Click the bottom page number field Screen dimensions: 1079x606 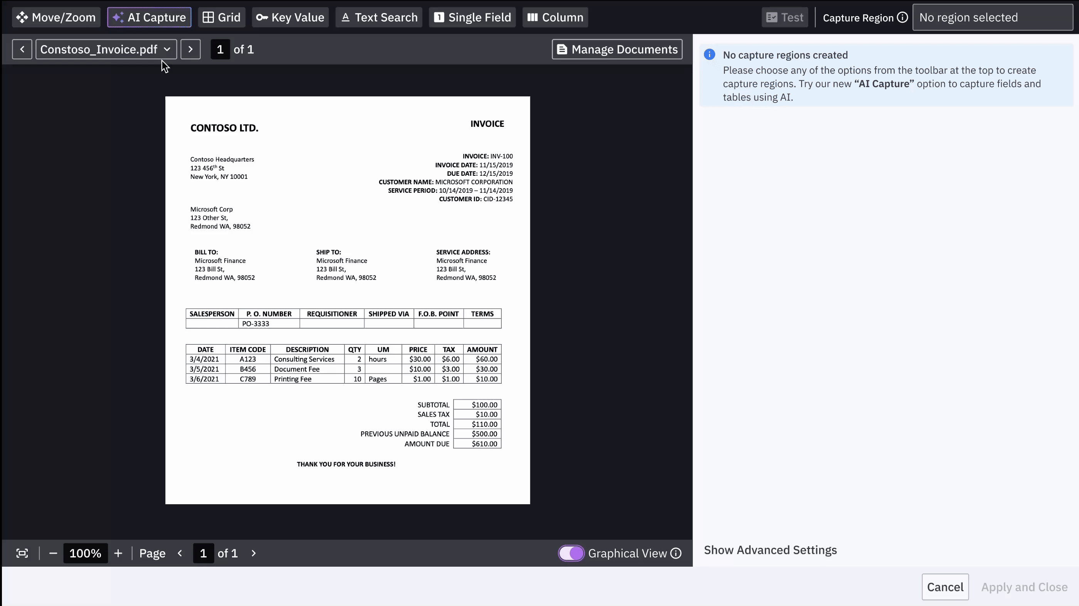(203, 553)
